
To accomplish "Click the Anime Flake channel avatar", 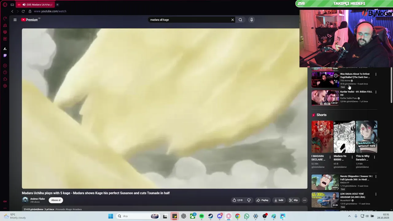I will pos(25,200).
